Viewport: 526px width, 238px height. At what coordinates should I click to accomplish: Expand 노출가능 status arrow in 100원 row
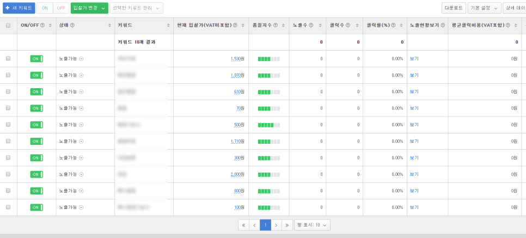[81, 208]
